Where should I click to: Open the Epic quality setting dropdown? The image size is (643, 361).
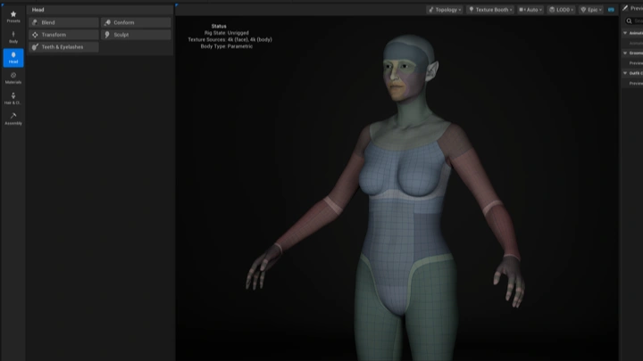coord(590,9)
